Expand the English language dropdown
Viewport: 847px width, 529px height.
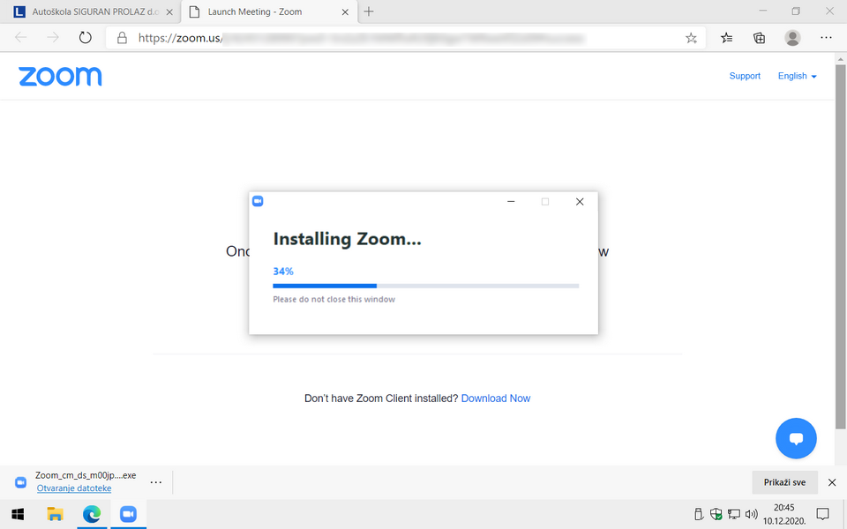(x=798, y=76)
